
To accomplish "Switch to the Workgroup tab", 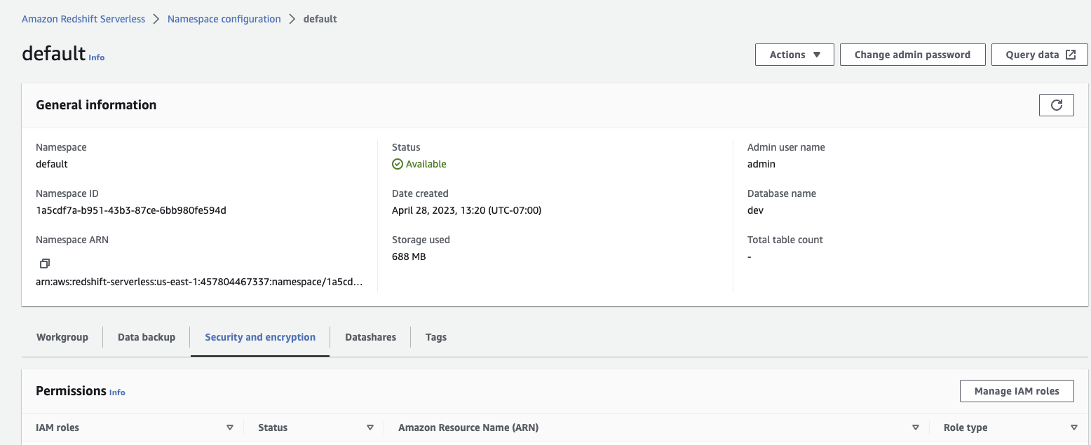I will point(62,337).
